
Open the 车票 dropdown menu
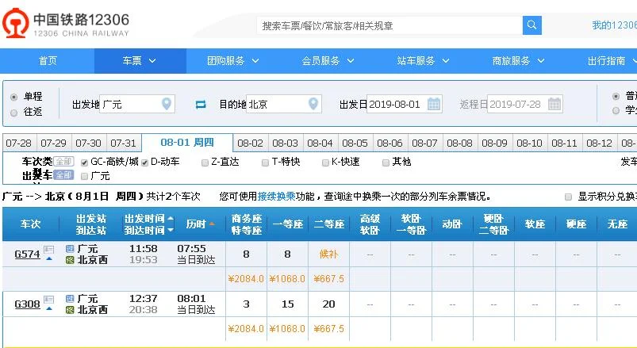click(x=140, y=61)
